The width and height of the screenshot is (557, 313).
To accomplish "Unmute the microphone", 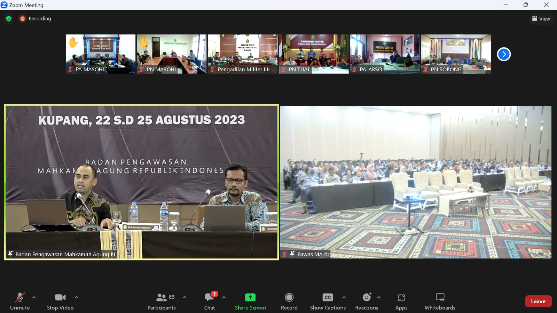I will click(20, 302).
